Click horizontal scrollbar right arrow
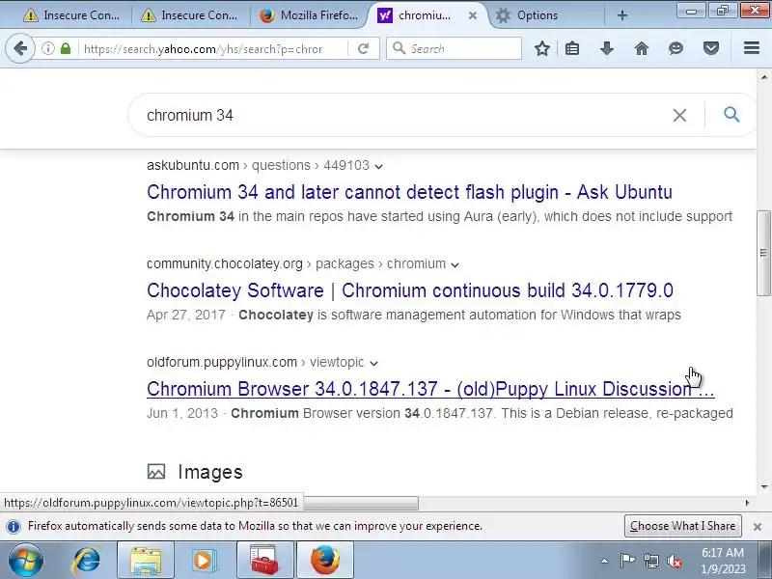The image size is (772, 579). click(x=747, y=503)
